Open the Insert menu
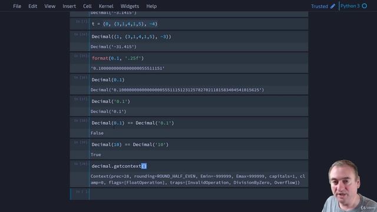Image resolution: width=377 pixels, height=212 pixels. [70, 6]
